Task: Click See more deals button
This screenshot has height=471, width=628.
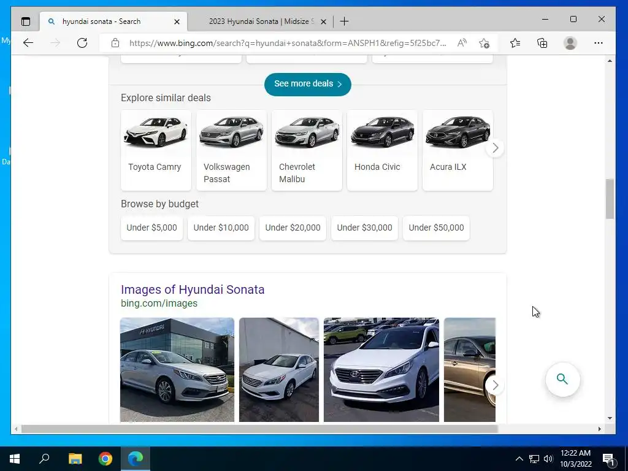Action: (x=308, y=84)
